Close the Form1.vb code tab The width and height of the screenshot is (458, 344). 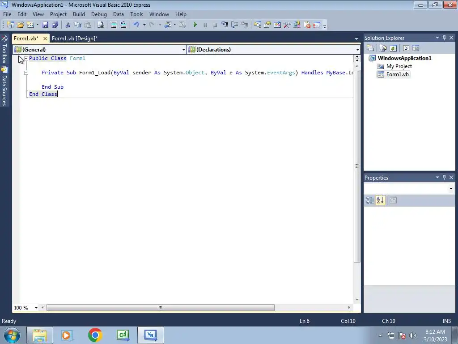(x=45, y=39)
